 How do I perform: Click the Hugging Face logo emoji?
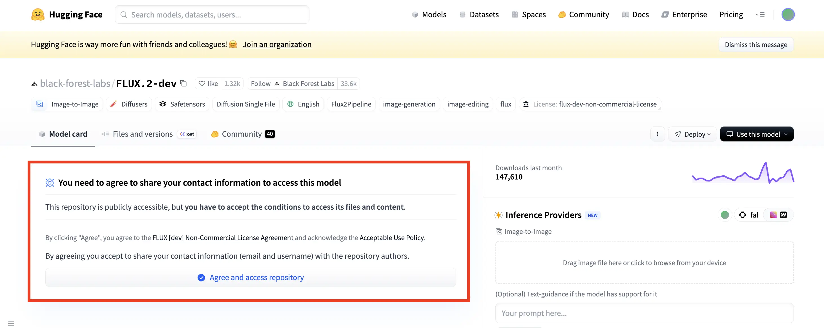(x=38, y=14)
